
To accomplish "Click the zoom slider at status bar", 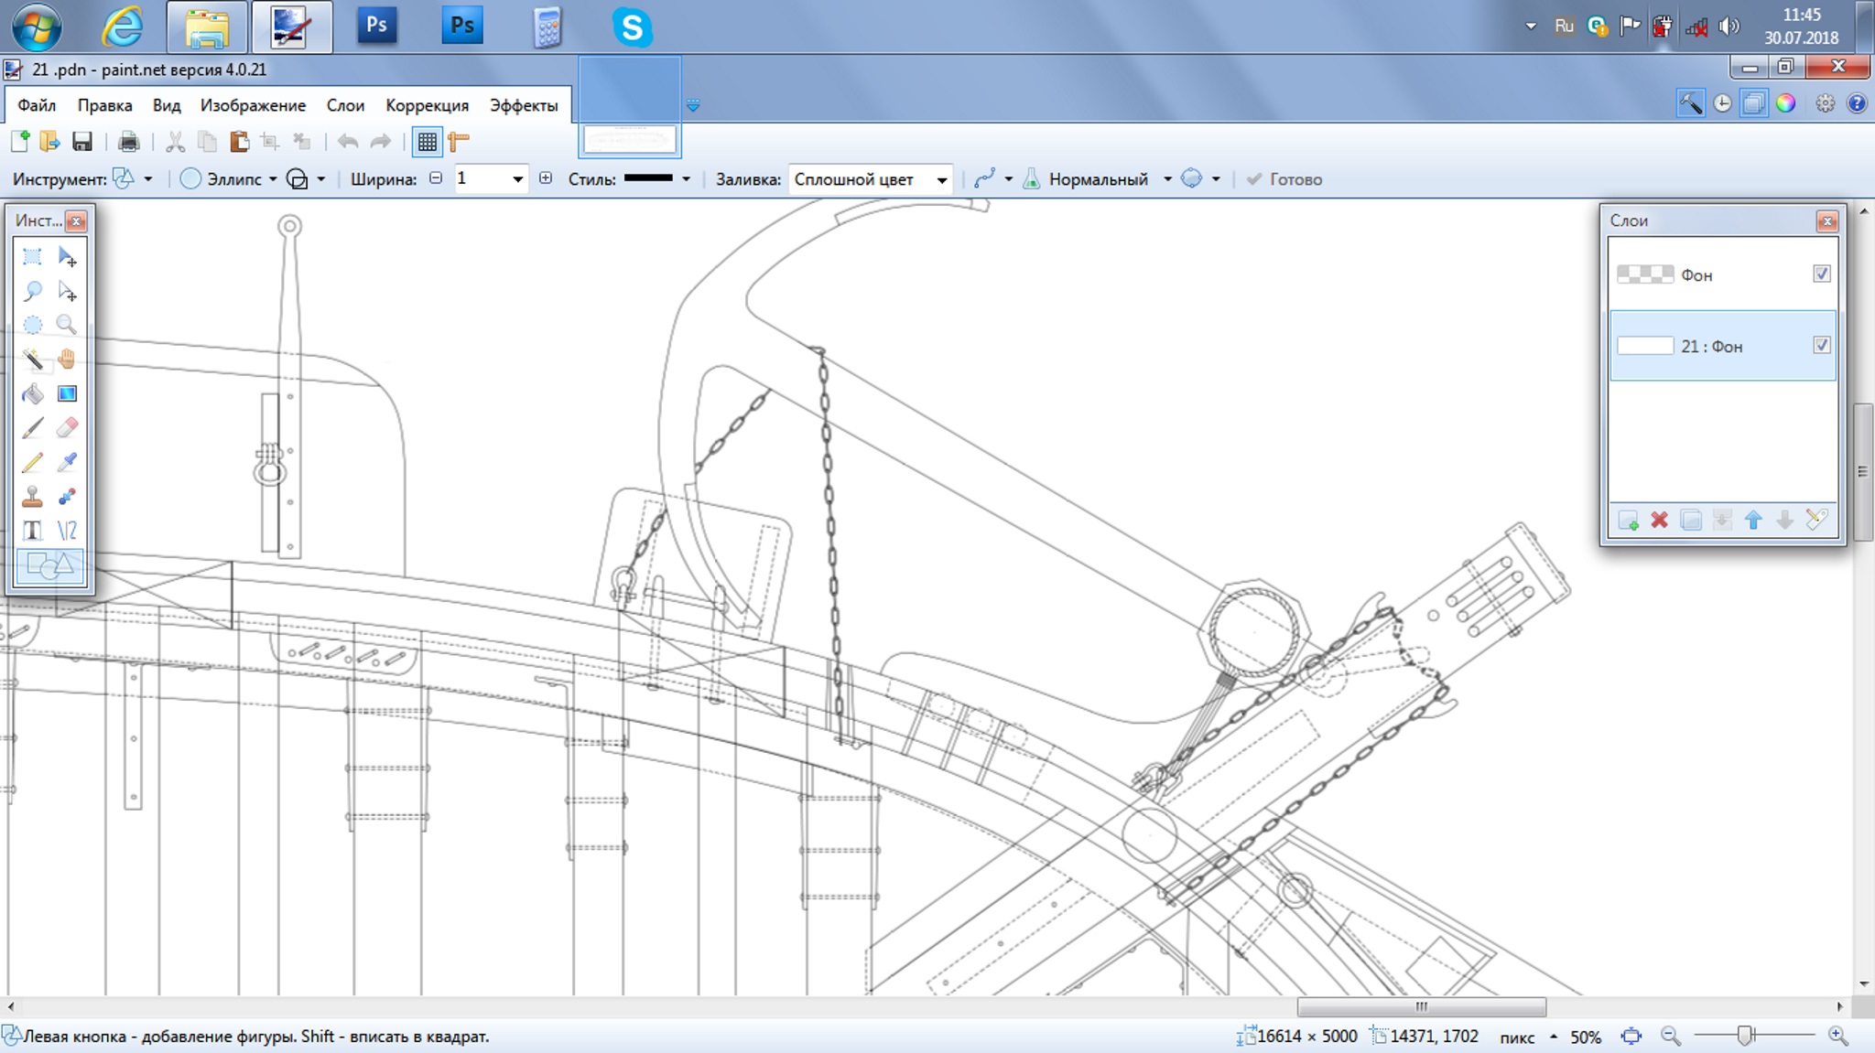I will coord(1744,1035).
